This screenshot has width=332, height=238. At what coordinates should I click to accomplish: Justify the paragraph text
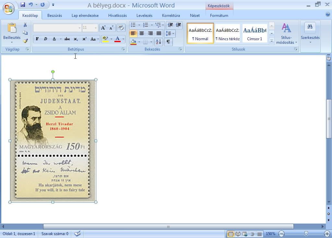159,33
